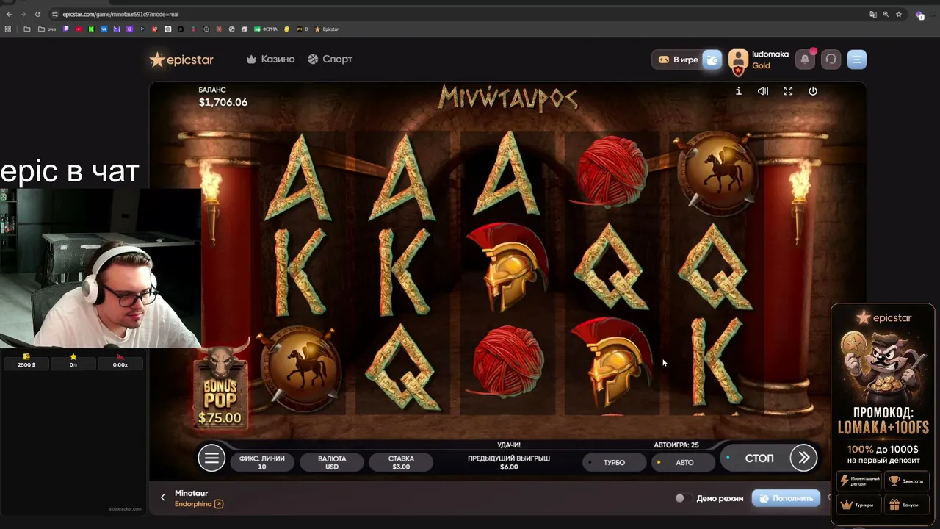Click the streamer webcam overlay
This screenshot has height=529, width=940.
click(101, 268)
